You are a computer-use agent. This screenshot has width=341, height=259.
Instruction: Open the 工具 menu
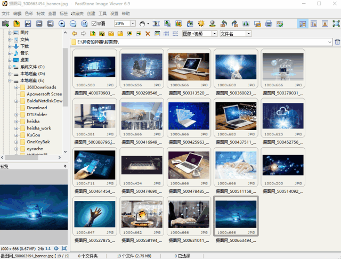coord(102,13)
